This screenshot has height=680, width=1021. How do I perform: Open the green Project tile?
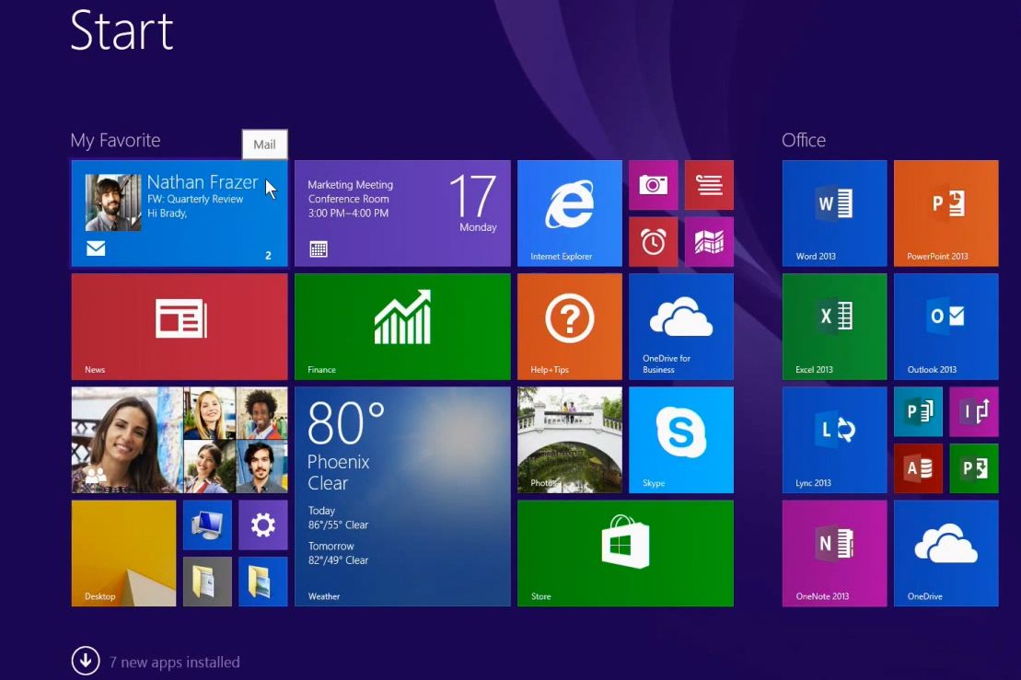pos(974,468)
